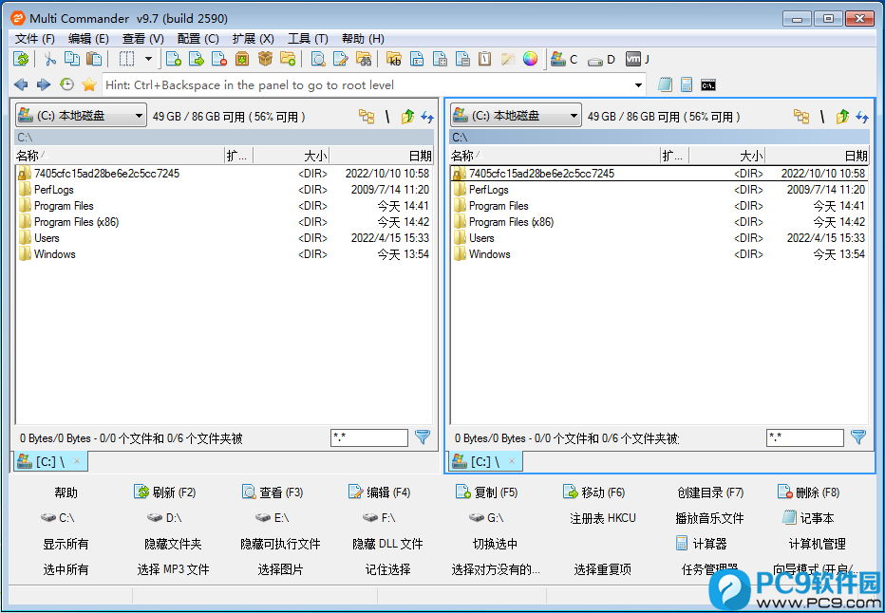Open the 扩展 (X) menu
Viewport: 885px width, 613px height.
pos(254,38)
